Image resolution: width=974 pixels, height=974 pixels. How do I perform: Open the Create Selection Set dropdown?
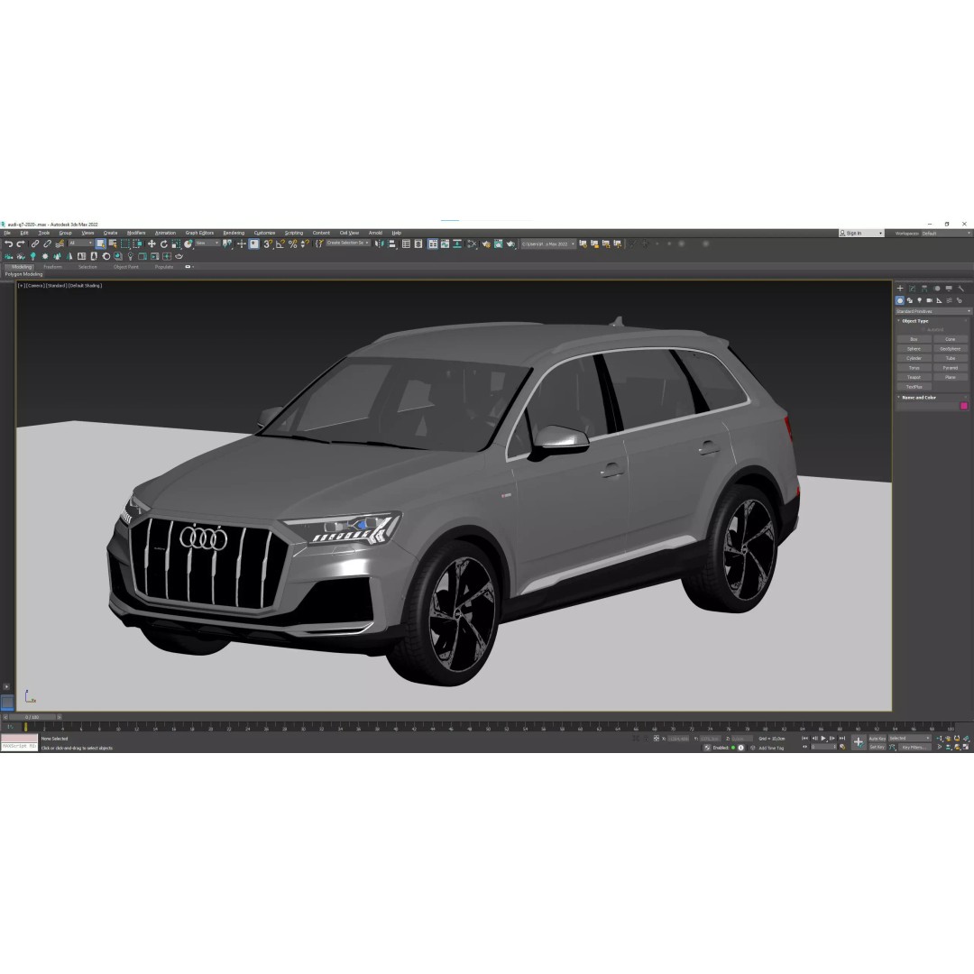point(348,243)
